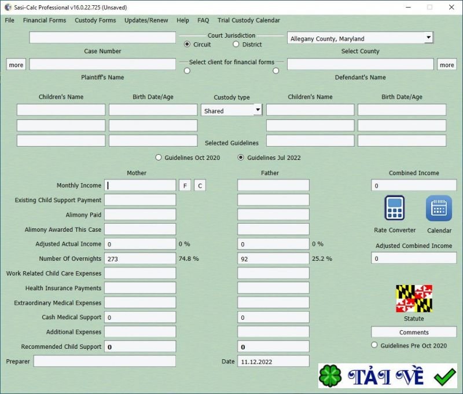Click Mother's Extraordinary Medical Expenses field
Viewport: 463px width, 394px height.
click(140, 302)
